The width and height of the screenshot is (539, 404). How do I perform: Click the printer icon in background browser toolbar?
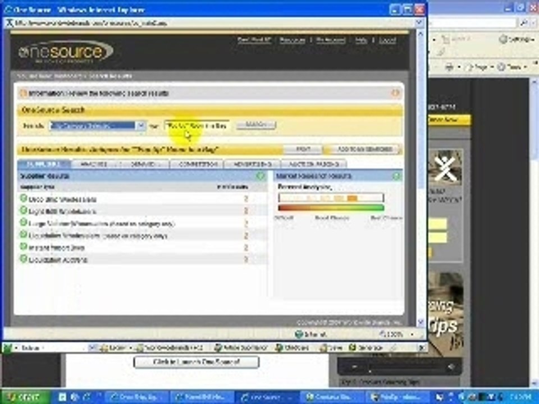coord(449,67)
